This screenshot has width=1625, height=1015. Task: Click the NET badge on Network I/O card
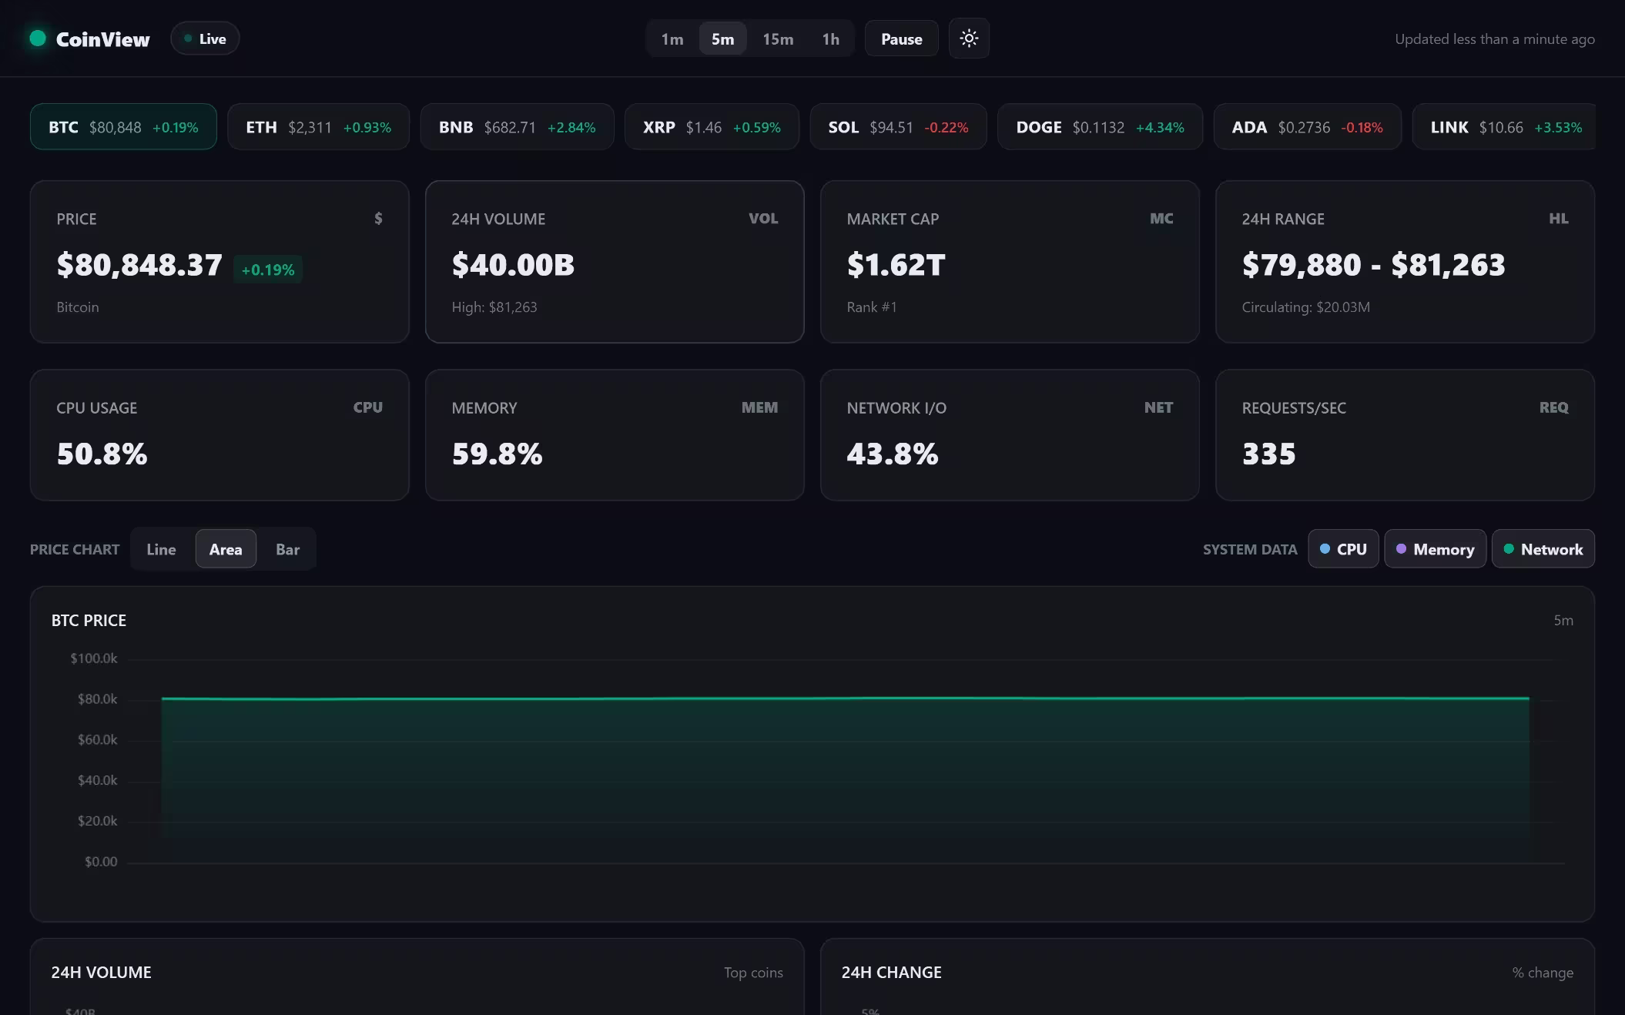tap(1158, 407)
